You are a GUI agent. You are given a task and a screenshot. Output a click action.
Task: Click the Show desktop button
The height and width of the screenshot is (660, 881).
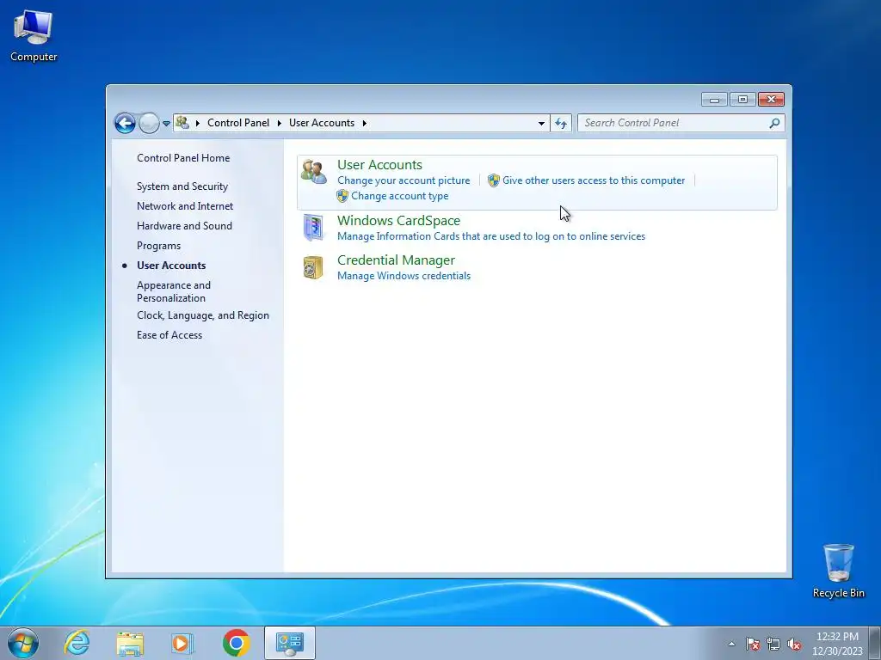click(875, 643)
